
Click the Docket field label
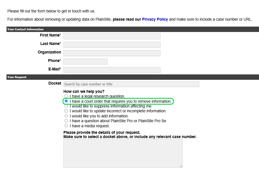click(x=55, y=83)
